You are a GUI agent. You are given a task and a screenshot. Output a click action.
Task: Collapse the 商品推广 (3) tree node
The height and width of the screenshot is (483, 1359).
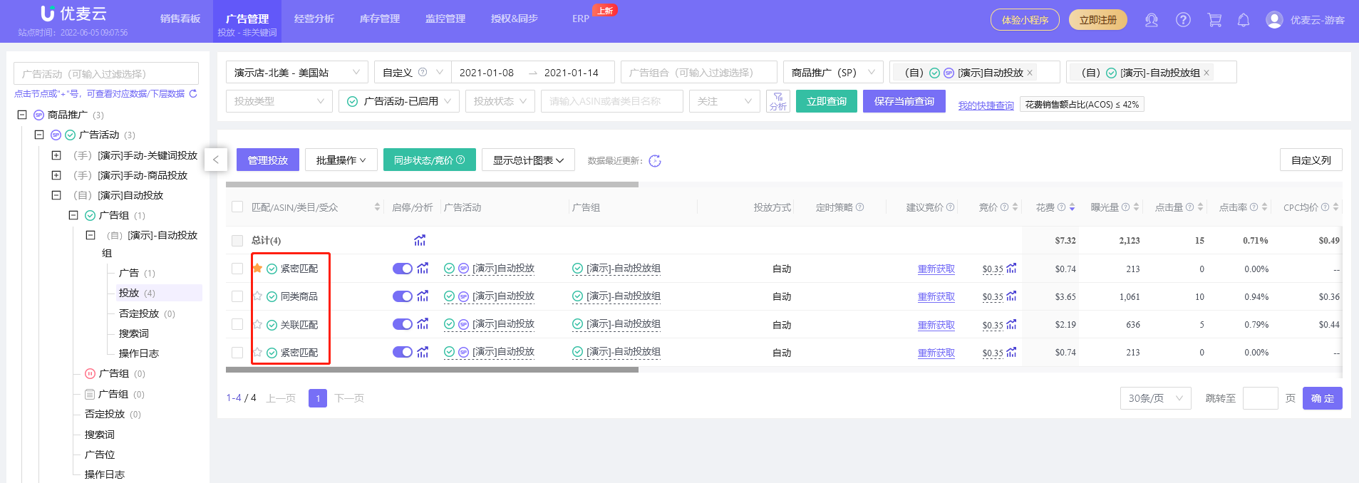[22, 115]
